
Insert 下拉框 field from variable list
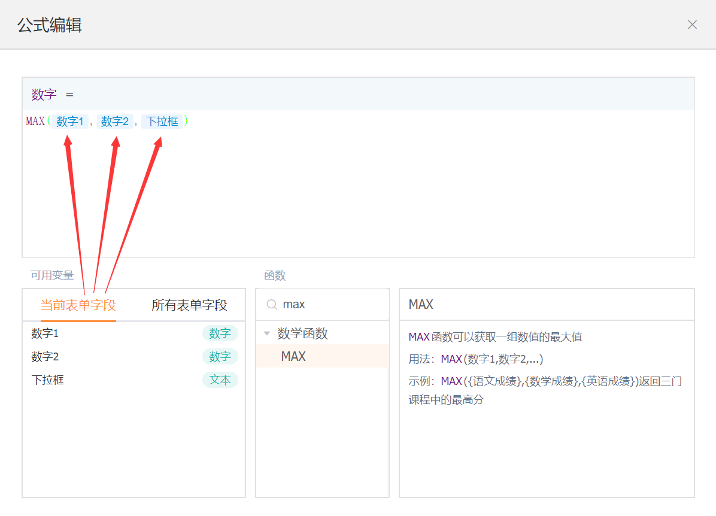pos(134,380)
